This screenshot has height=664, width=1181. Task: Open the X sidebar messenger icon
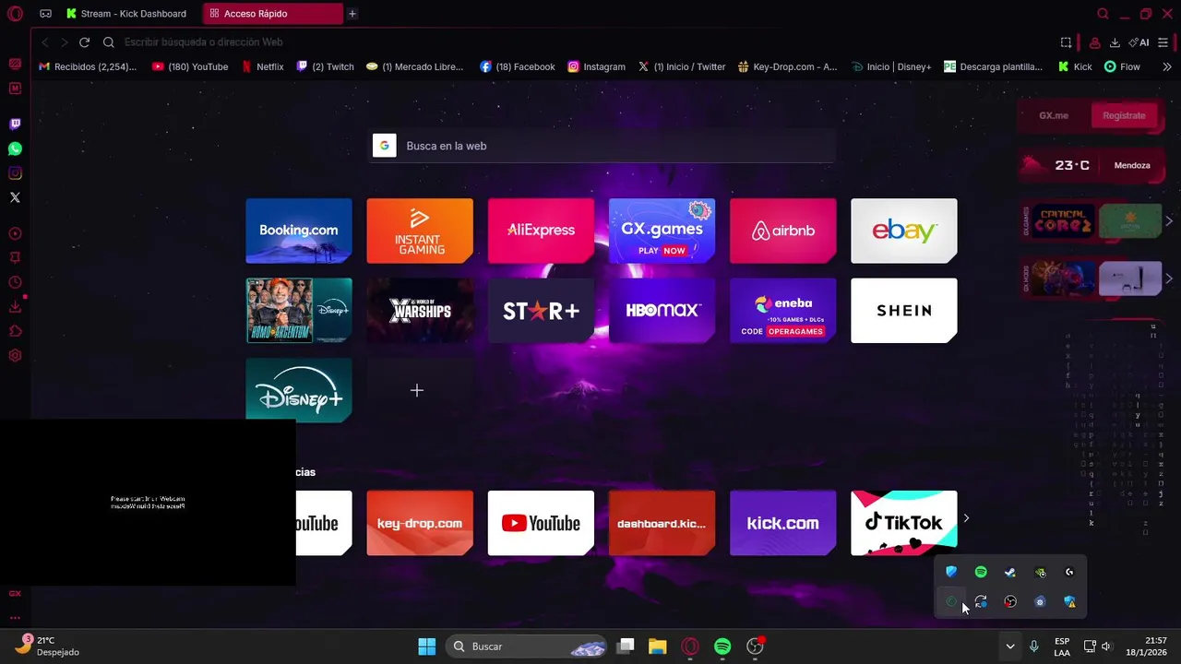(x=15, y=197)
